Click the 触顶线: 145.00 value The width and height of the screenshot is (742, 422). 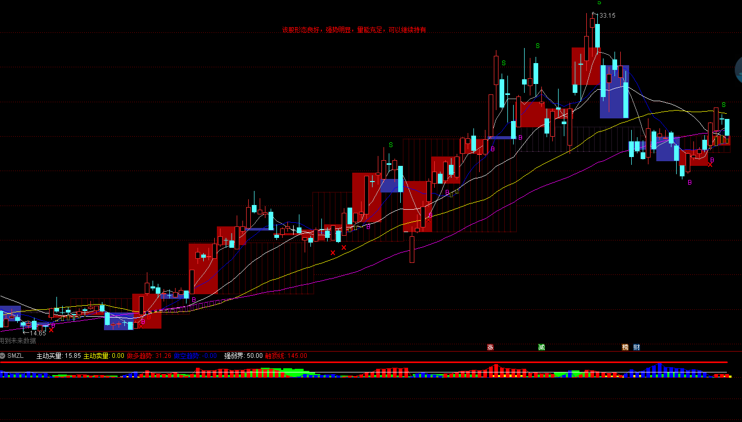pyautogui.click(x=286, y=356)
